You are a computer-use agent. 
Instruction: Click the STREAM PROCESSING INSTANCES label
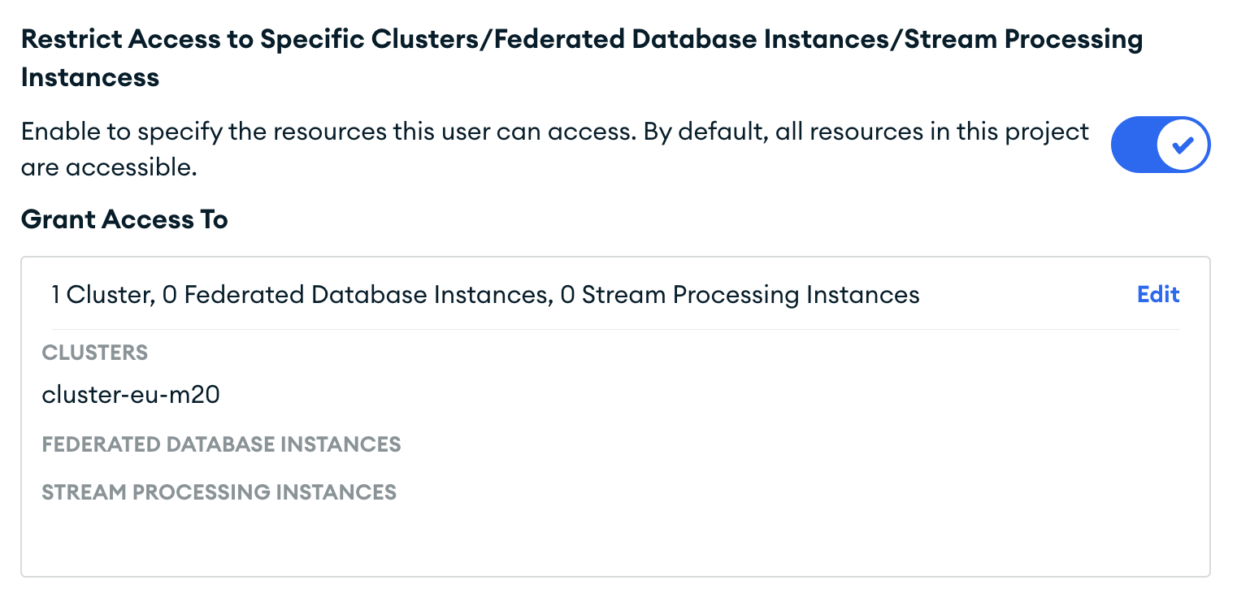[219, 491]
